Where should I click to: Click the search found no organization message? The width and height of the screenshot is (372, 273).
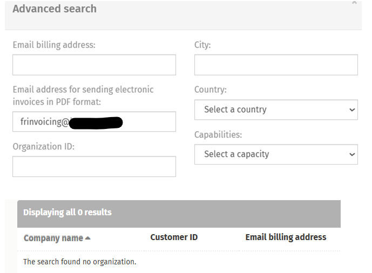[80, 262]
